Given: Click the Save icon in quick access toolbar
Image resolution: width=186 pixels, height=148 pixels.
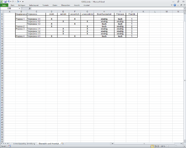Looking at the screenshot, I should [5, 2].
